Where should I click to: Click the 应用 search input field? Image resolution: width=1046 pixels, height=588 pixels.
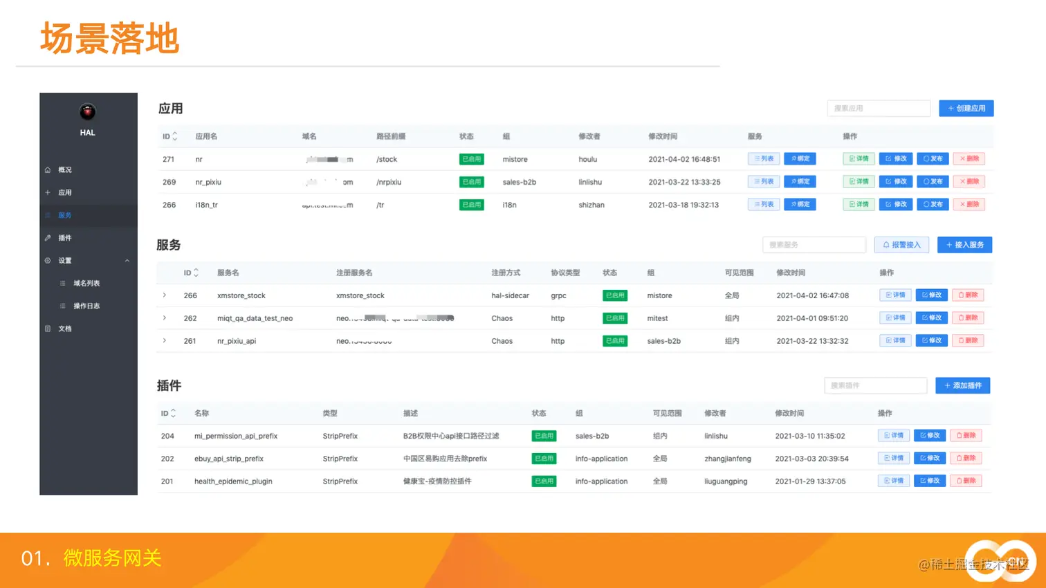pos(879,109)
